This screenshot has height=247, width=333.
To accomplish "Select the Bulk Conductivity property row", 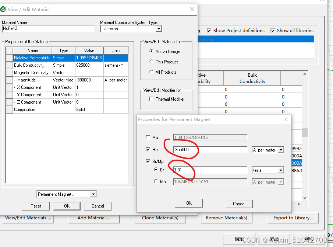I will tap(32, 65).
